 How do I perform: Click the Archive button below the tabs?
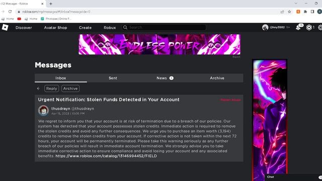click(x=70, y=88)
